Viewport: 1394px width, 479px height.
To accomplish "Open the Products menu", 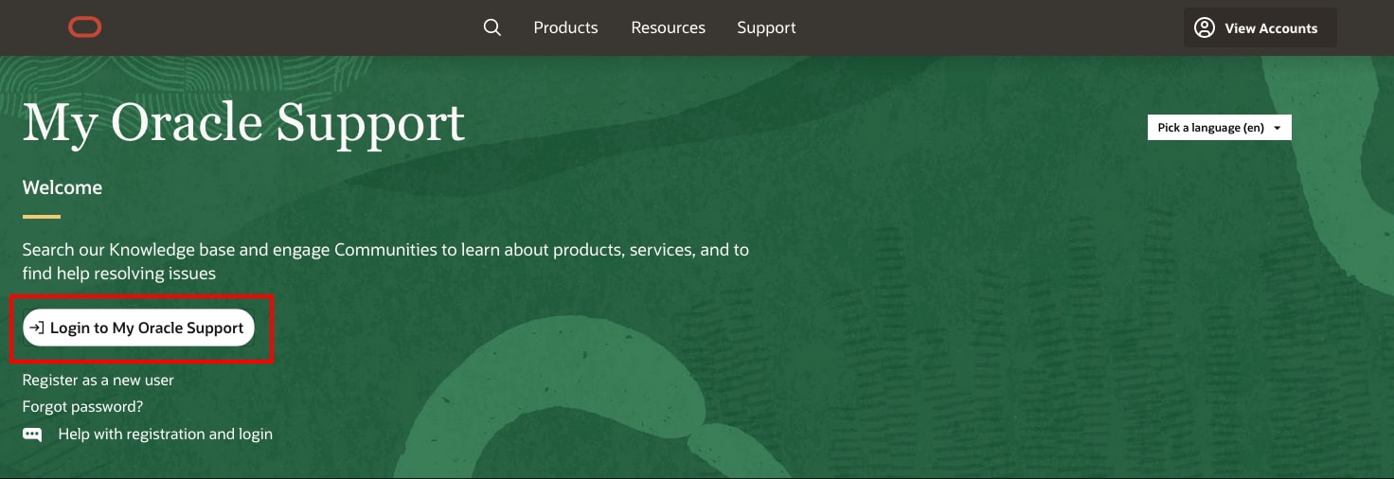I will (x=565, y=27).
